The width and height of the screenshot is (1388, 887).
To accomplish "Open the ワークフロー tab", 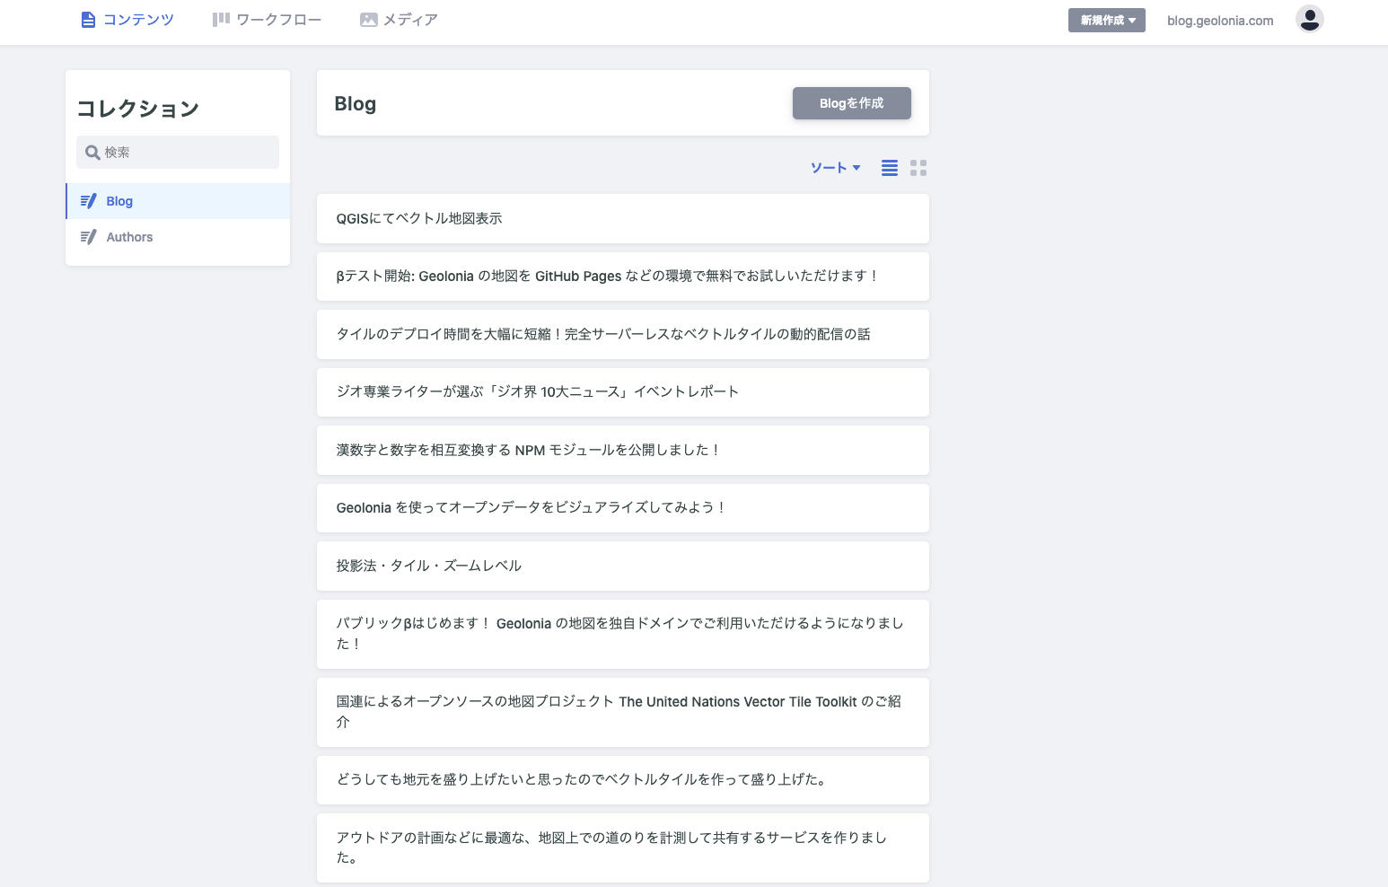I will (x=267, y=20).
